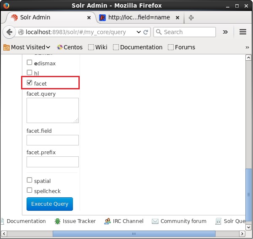Uncheck the facet checkbox
This screenshot has height=239, width=253.
click(30, 83)
